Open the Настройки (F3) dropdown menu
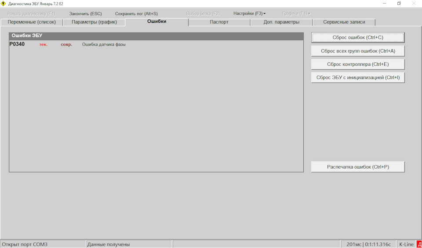 coord(250,14)
